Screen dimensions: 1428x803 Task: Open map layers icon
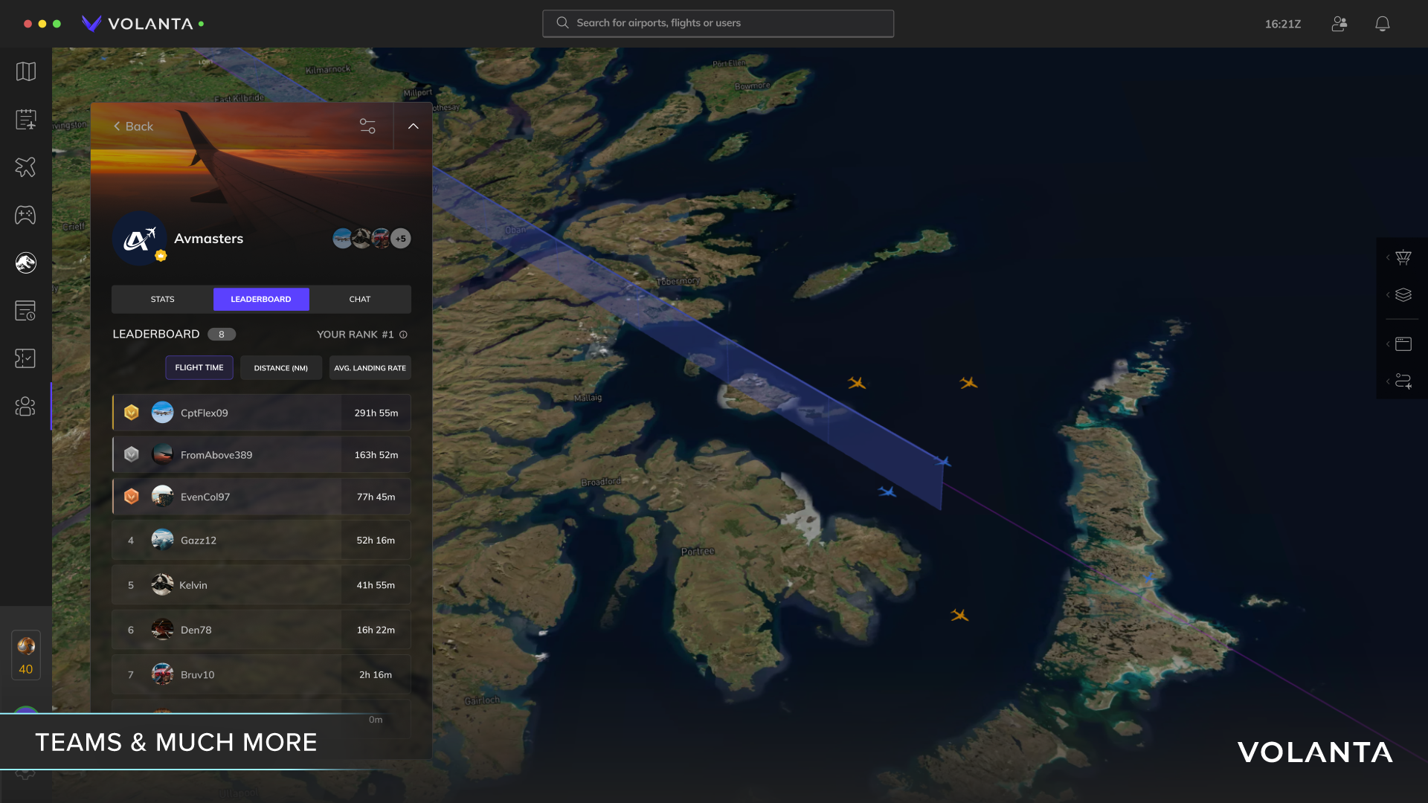click(x=1403, y=295)
